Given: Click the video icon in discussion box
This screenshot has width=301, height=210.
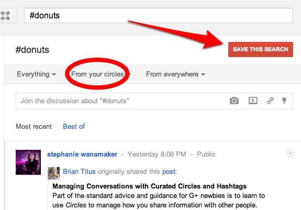Looking at the screenshot, I should click(253, 101).
